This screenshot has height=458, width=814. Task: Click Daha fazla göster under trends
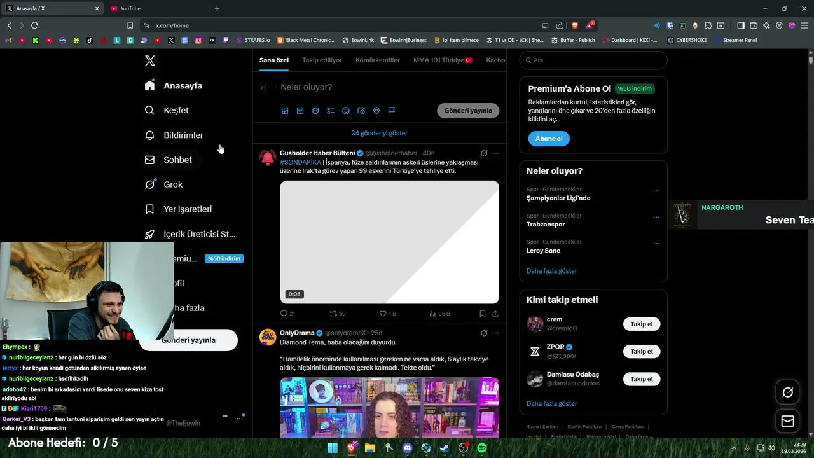tap(551, 271)
